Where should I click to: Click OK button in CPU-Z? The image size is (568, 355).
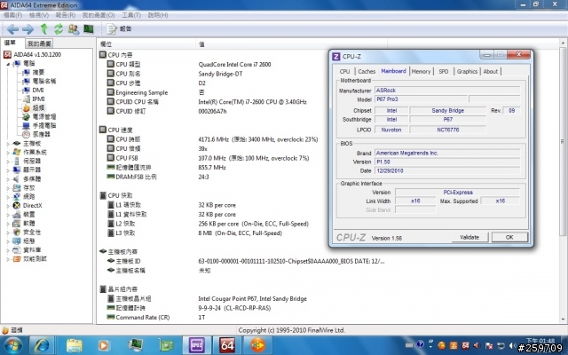[x=509, y=237]
